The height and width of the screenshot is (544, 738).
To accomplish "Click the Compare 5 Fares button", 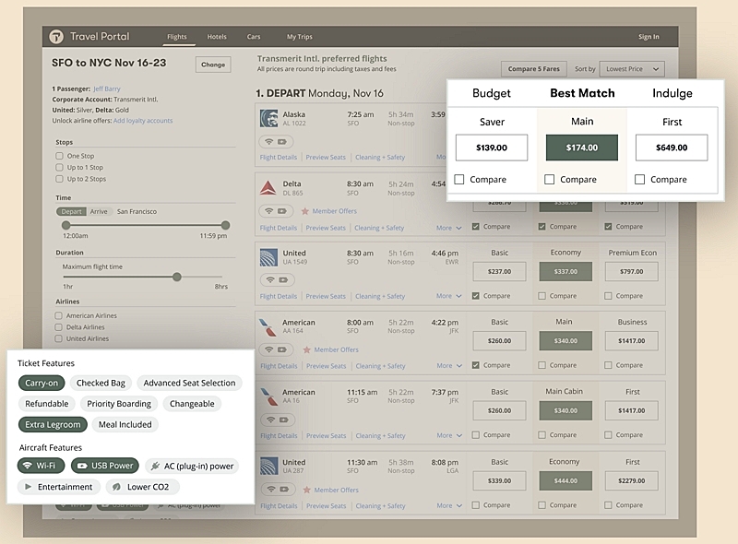I will click(x=534, y=69).
